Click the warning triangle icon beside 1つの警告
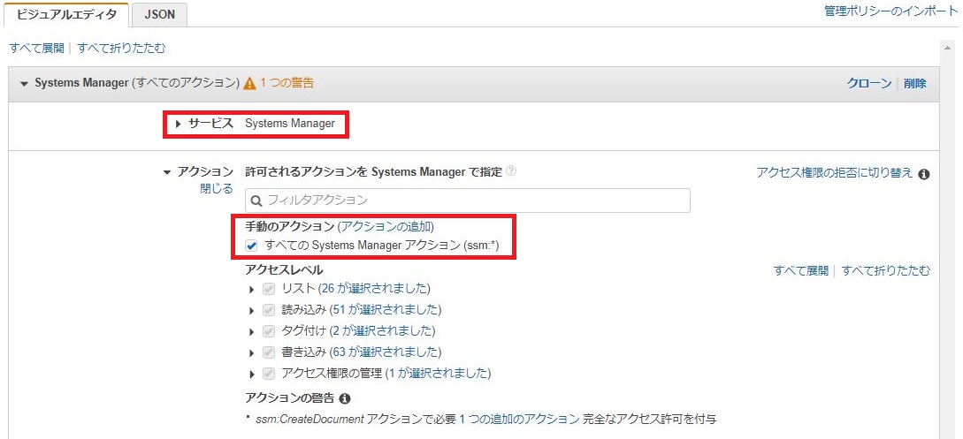 coord(249,83)
